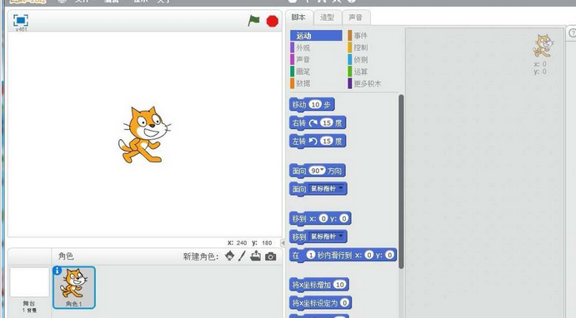This screenshot has width=576, height=318.
Task: Take new sprite photo with camera icon
Action: [270, 256]
